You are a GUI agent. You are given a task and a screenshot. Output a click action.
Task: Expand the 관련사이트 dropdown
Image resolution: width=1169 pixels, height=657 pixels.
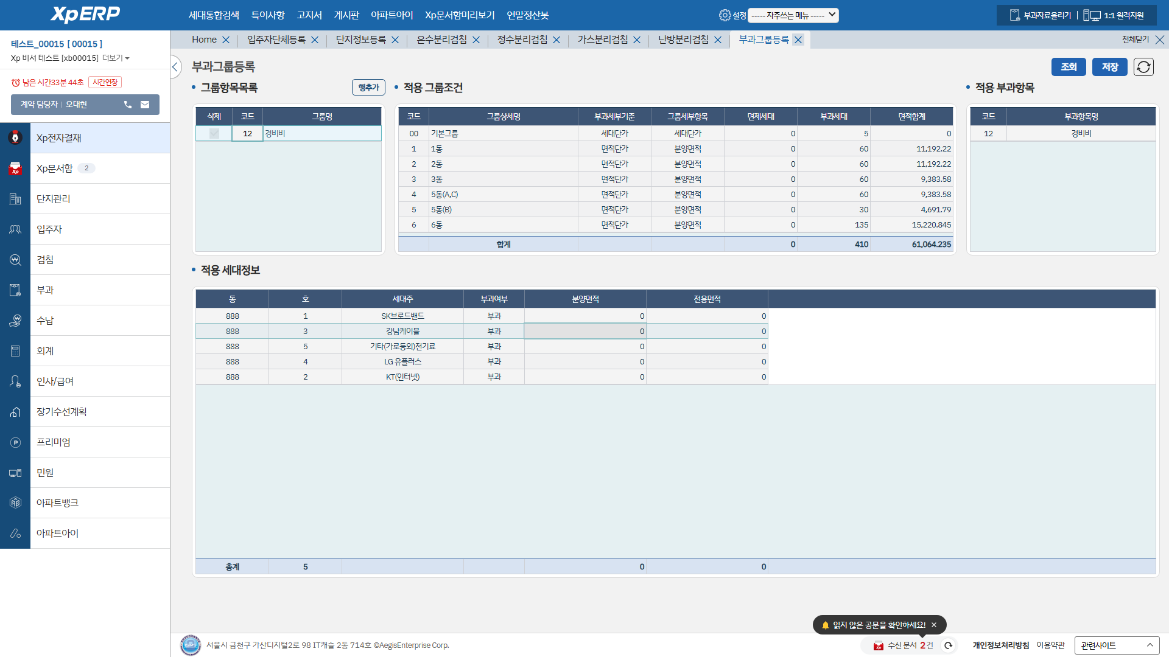[1117, 645]
